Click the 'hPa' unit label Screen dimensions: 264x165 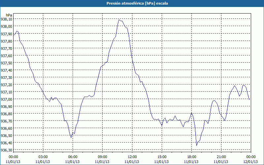click(x=9, y=15)
